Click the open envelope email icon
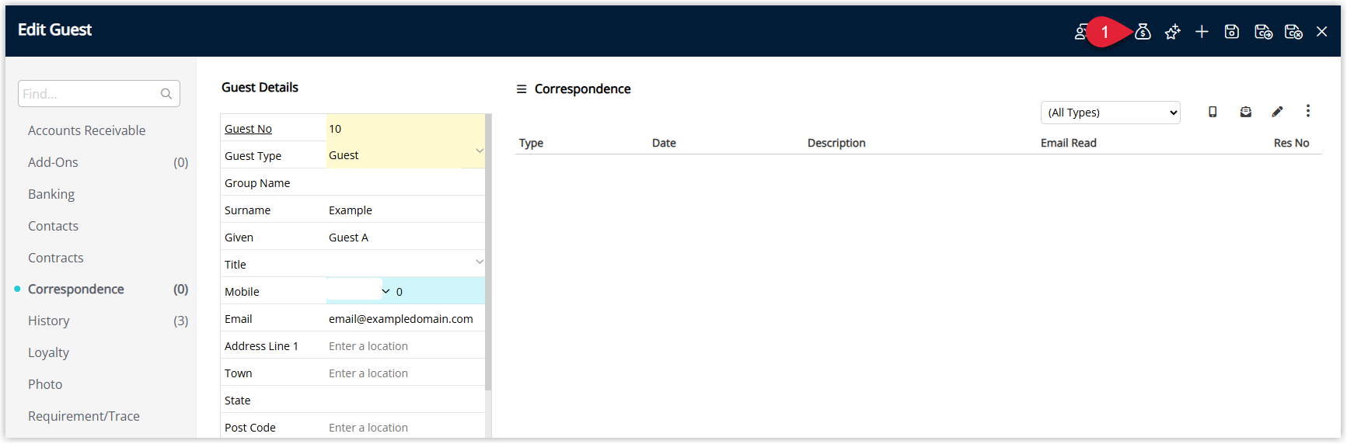The width and height of the screenshot is (1347, 444). pos(1246,112)
